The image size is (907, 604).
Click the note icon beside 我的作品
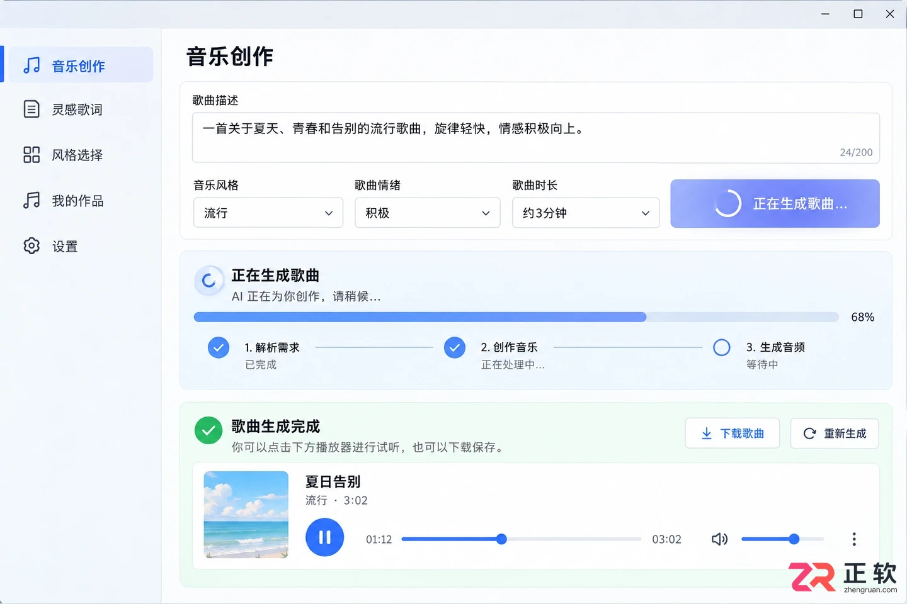(31, 200)
